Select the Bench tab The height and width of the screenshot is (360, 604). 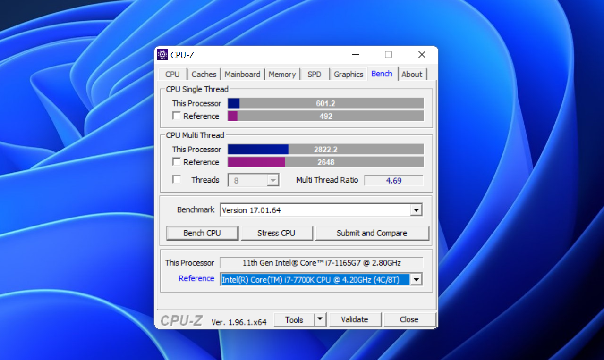[x=382, y=74]
